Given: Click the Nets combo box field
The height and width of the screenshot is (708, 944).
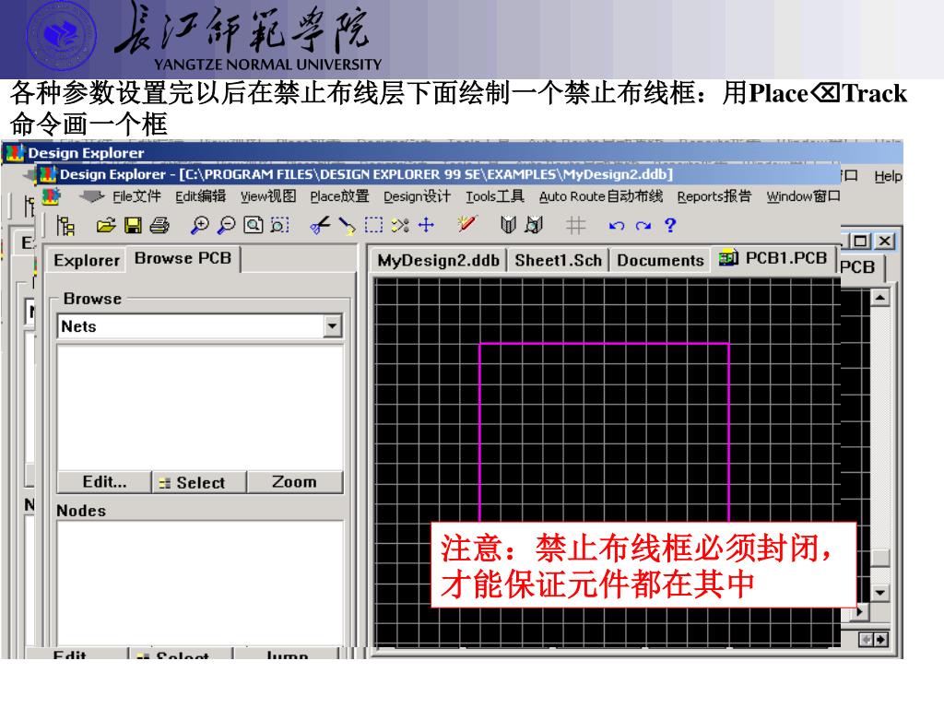Looking at the screenshot, I should 200,325.
